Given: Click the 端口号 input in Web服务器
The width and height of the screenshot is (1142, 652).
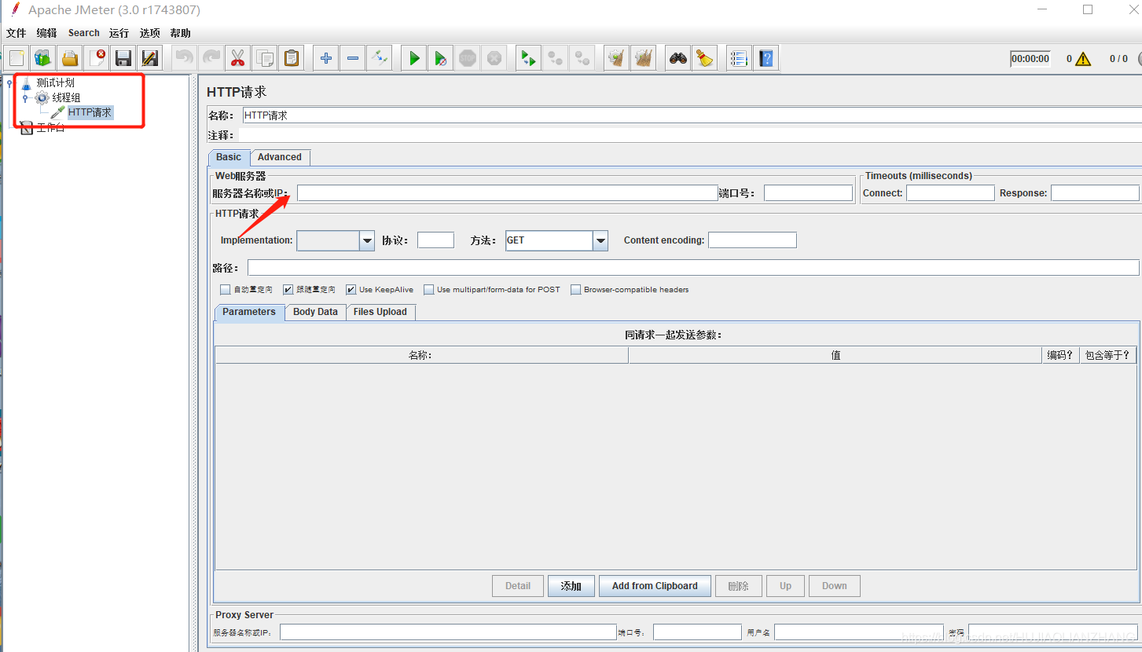Looking at the screenshot, I should 808,192.
